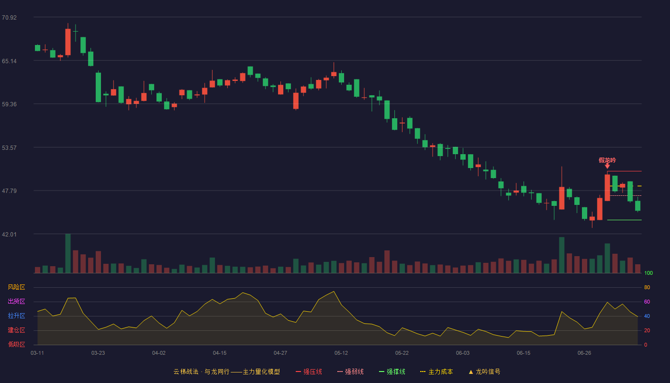Click the red arrow below 假龙吟
The height and width of the screenshot is (383, 670).
(x=607, y=166)
